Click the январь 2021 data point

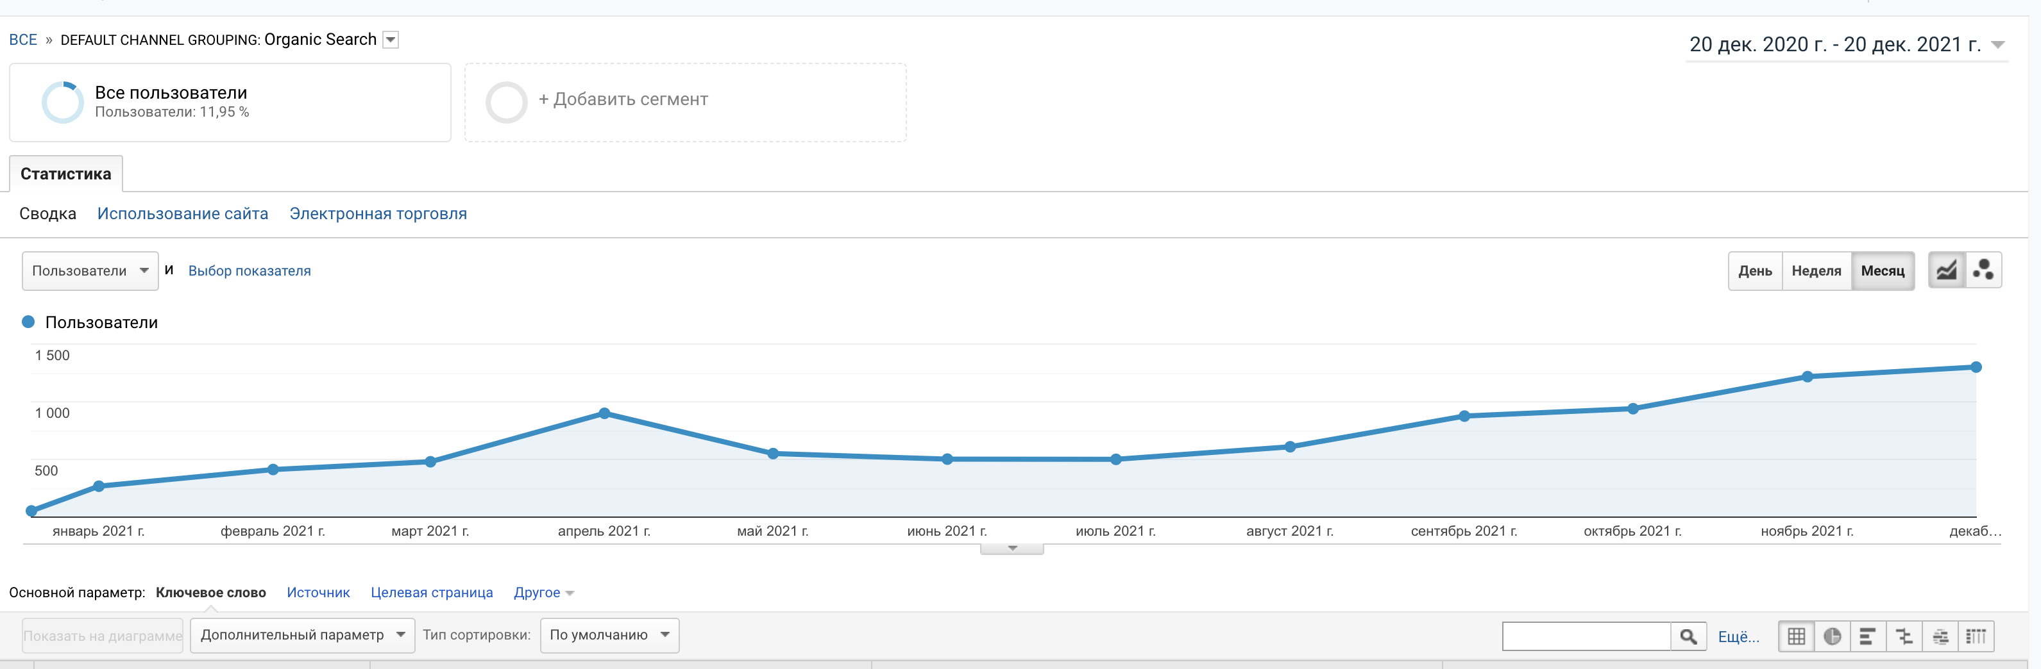(x=99, y=486)
